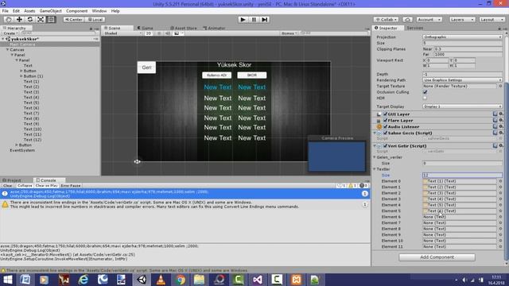
Task: Collapse the Gelen_veriler foldout
Action: pos(375,157)
